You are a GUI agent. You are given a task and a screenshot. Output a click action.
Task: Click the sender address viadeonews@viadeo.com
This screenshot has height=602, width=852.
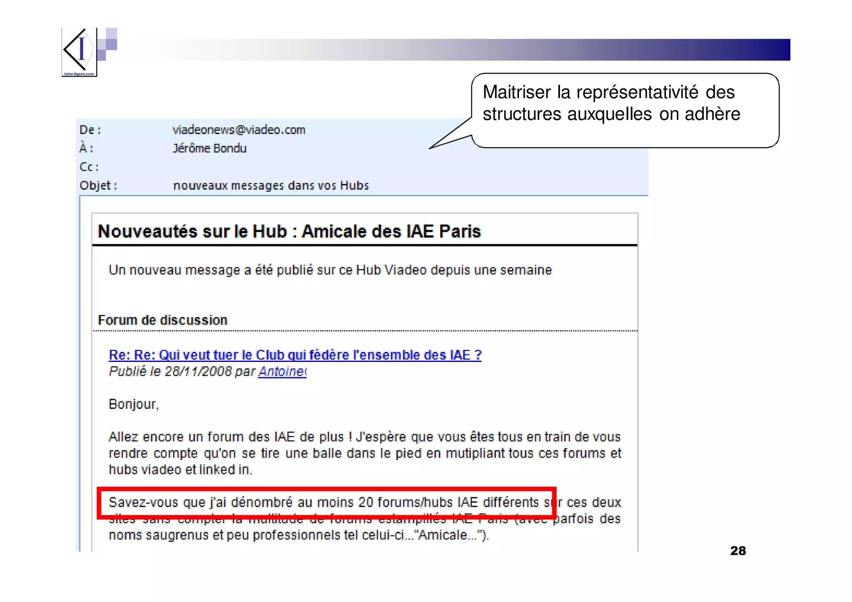point(239,130)
